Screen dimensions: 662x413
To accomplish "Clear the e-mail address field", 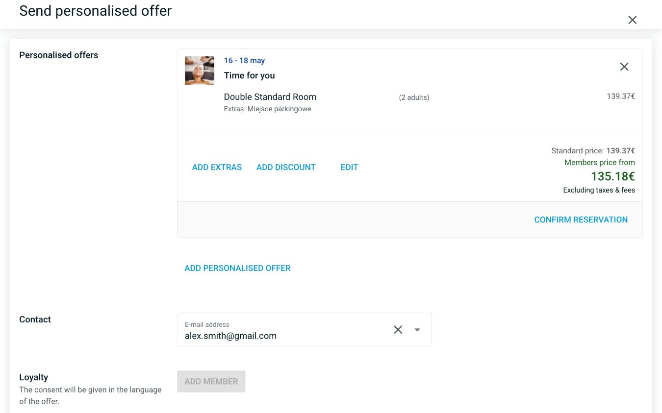I will pyautogui.click(x=398, y=330).
